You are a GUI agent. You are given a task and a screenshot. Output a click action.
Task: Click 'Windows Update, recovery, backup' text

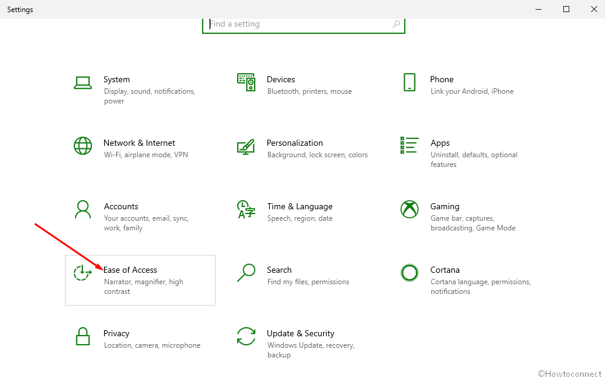pyautogui.click(x=310, y=350)
